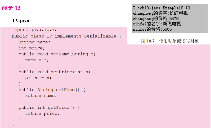Click the getPrice method signature line

click(x=49, y=107)
